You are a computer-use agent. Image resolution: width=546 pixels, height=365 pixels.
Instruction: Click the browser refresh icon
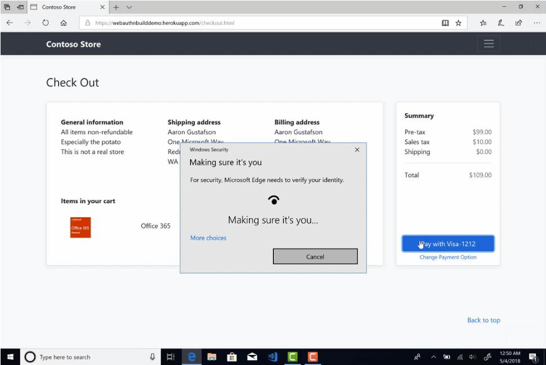[x=46, y=23]
